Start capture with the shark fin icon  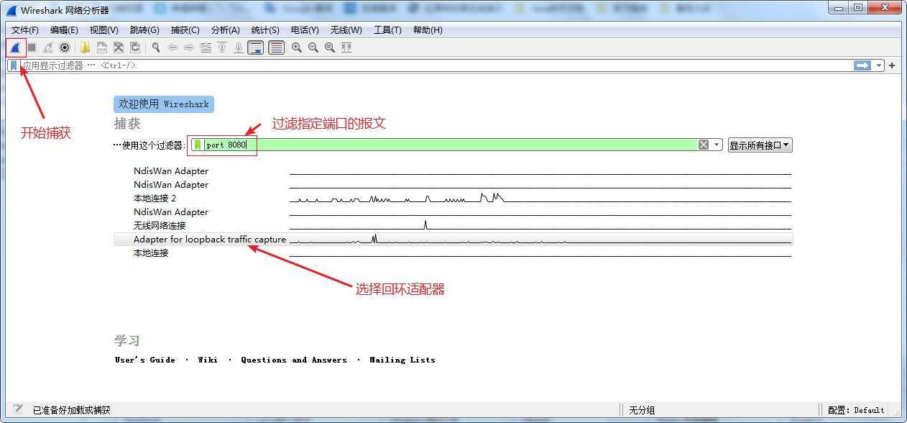(15, 47)
